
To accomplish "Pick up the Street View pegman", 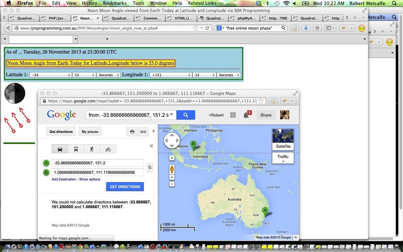I will (172, 169).
